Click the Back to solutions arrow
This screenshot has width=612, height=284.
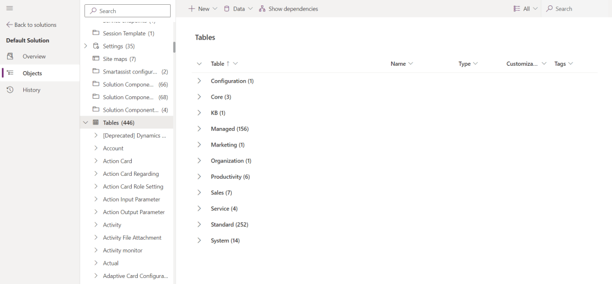(x=10, y=25)
